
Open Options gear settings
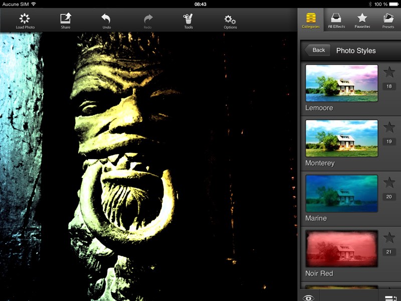tap(230, 21)
